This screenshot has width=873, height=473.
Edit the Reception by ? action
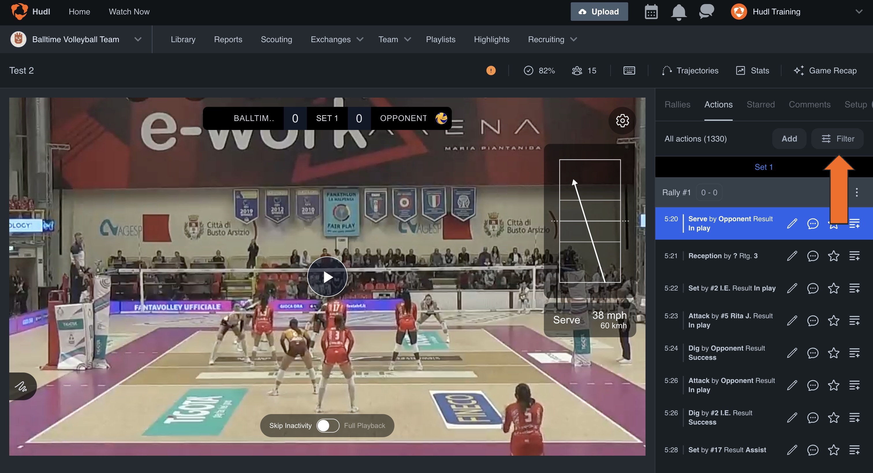pos(792,256)
